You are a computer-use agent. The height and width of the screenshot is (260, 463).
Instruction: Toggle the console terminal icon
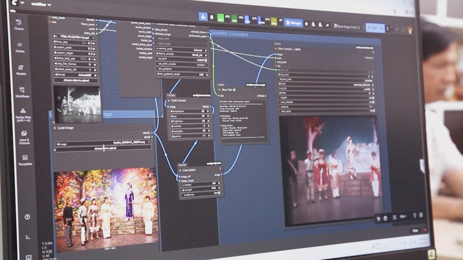point(28,237)
